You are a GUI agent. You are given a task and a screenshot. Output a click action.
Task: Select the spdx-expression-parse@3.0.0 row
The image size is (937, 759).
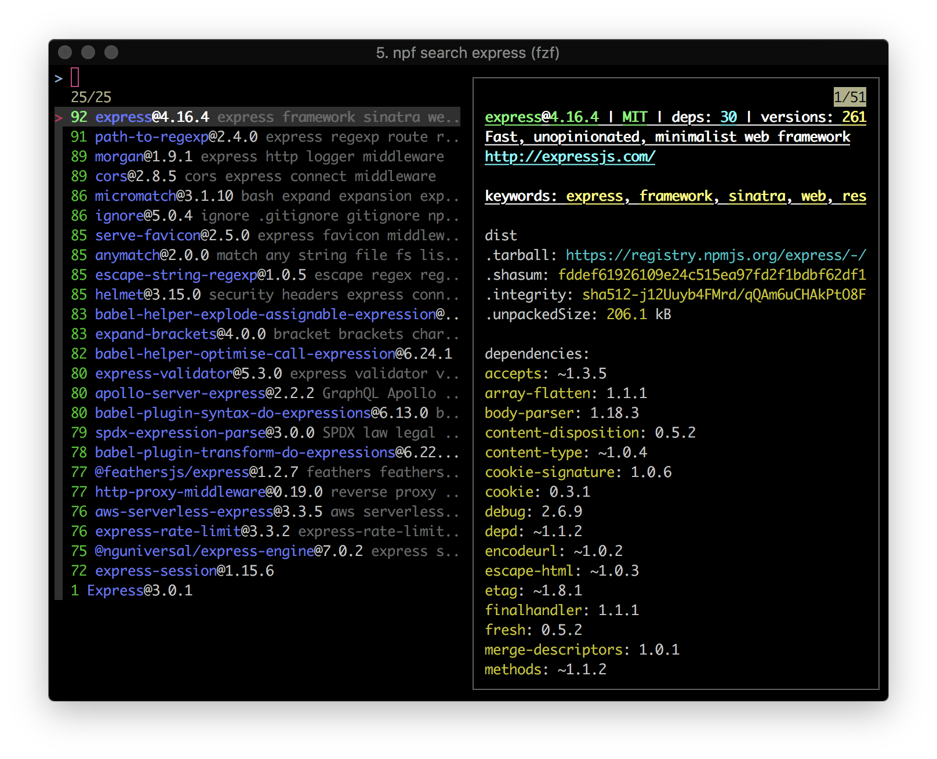pos(257,432)
